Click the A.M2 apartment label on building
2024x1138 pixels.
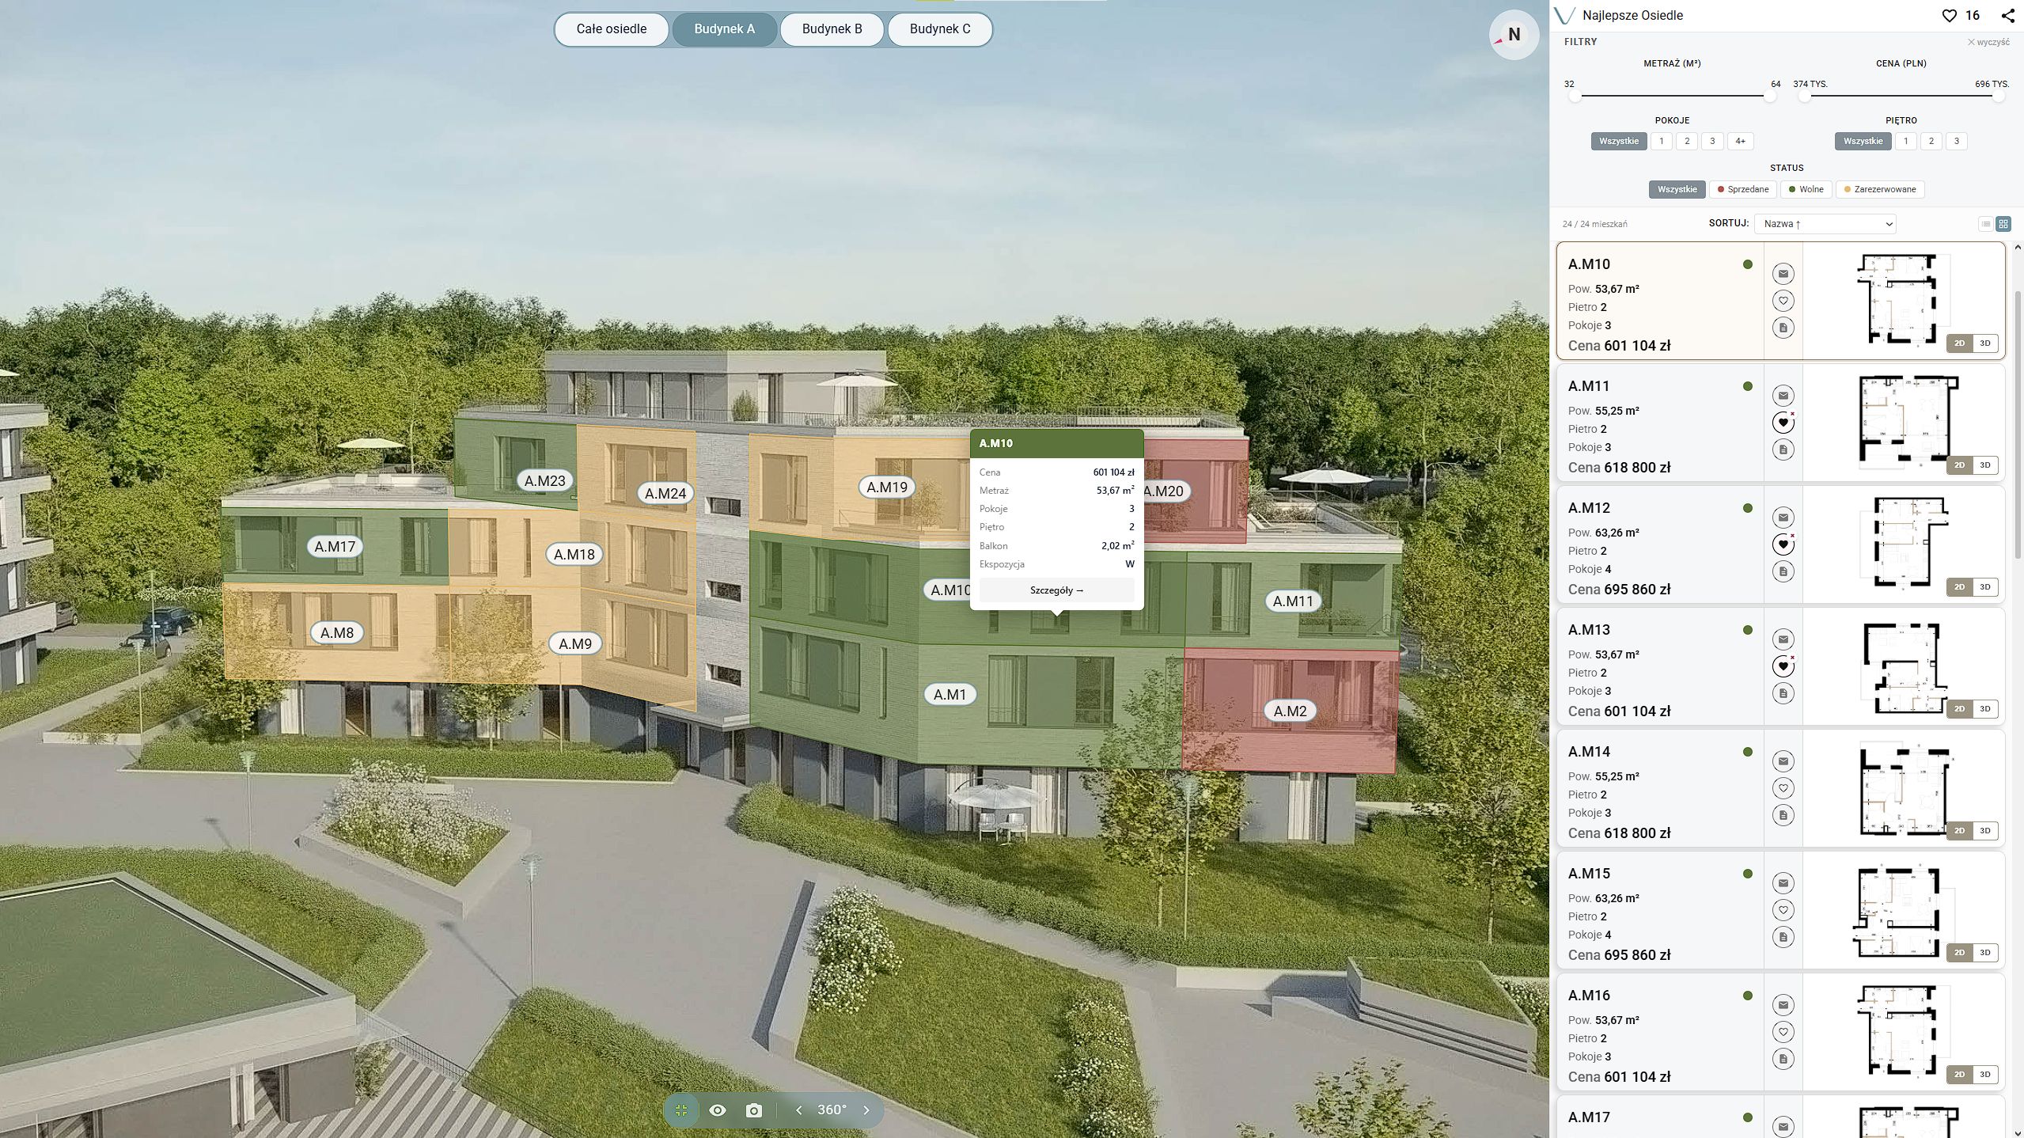[x=1290, y=711]
